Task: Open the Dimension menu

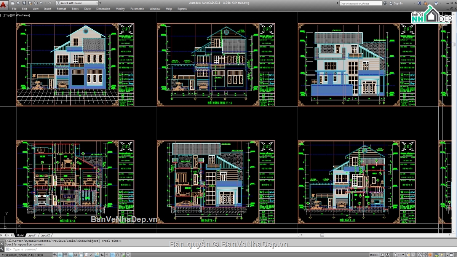Action: 103,8
